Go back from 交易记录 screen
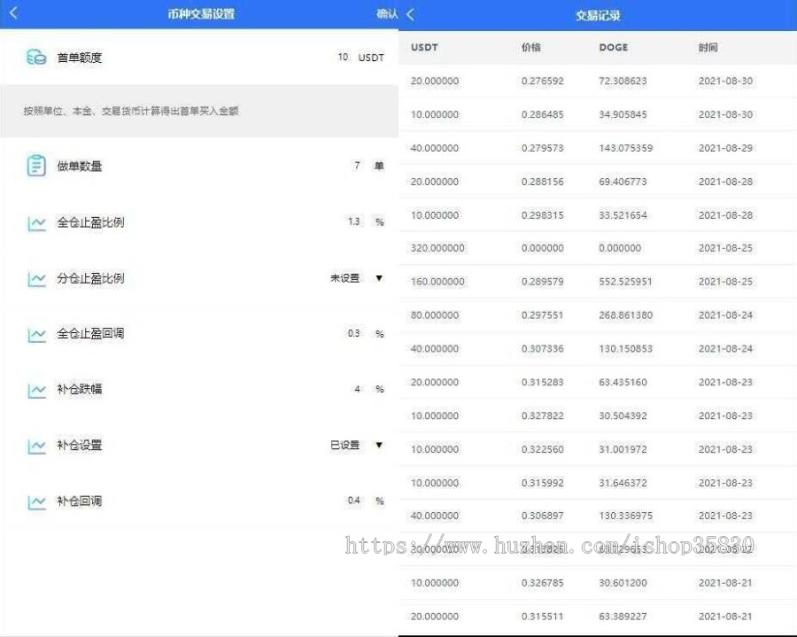The height and width of the screenshot is (637, 797). tap(411, 15)
